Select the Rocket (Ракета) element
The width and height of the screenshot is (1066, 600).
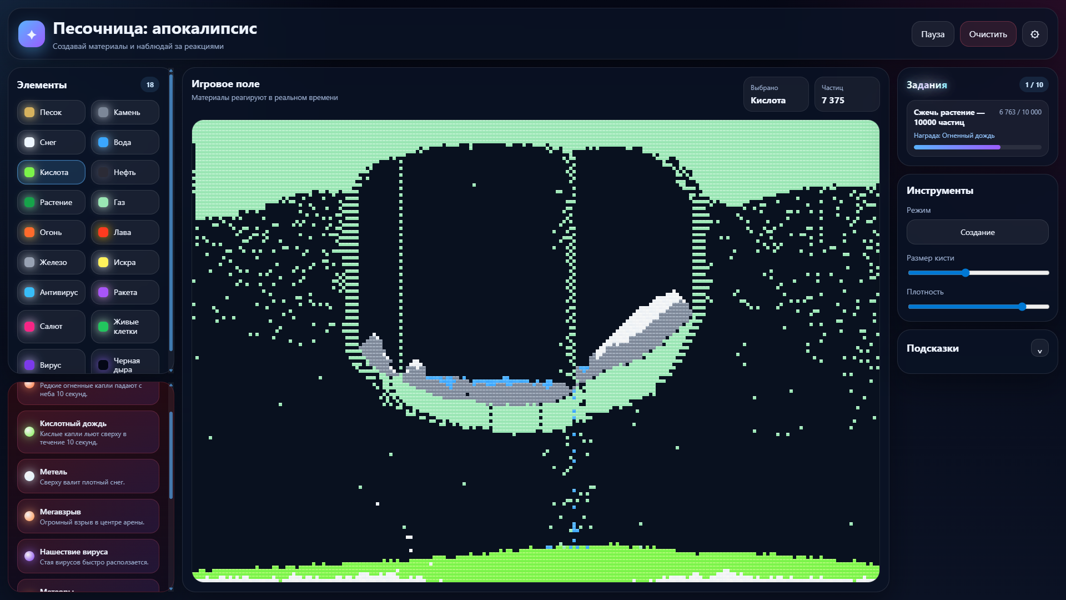click(x=125, y=292)
